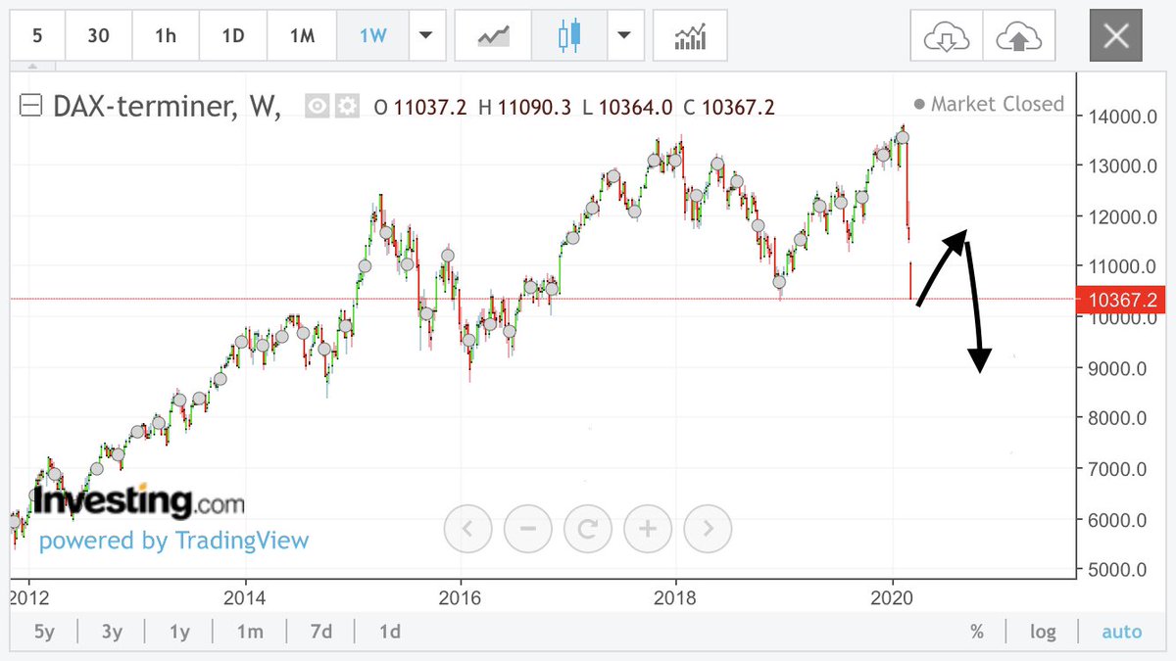This screenshot has height=661, width=1176.
Task: Select the candlestick chart style icon
Action: coord(568,36)
